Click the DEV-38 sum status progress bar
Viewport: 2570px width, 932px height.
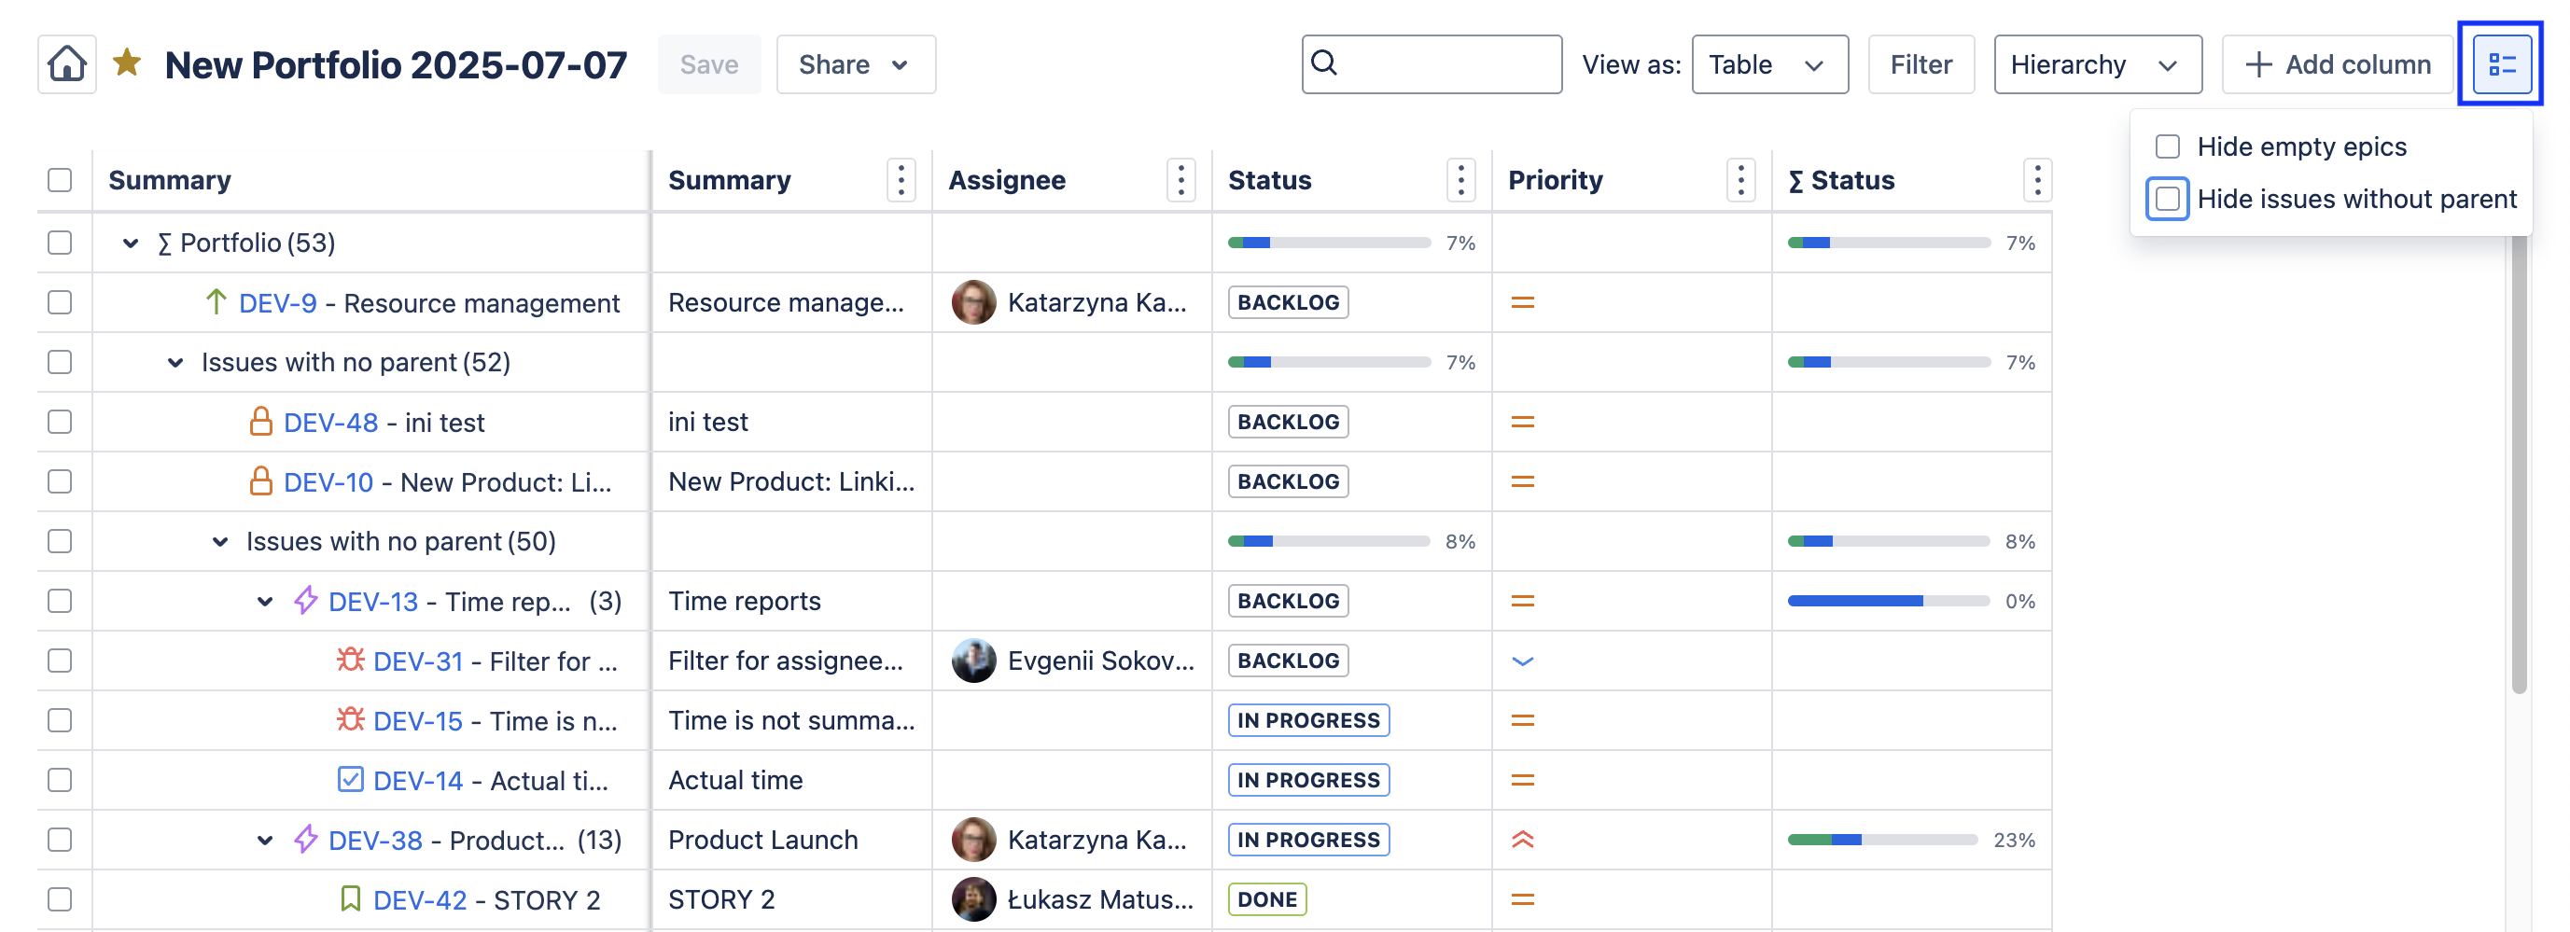click(1881, 841)
